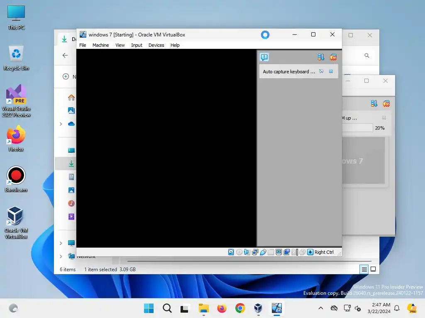Select the Oracle VM VirtualBox desktop shortcut
425x318 pixels.
pyautogui.click(x=16, y=222)
